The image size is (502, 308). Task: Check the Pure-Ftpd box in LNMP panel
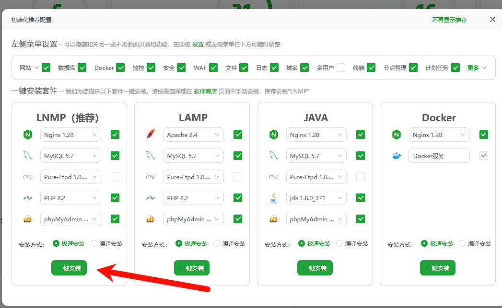(x=115, y=177)
